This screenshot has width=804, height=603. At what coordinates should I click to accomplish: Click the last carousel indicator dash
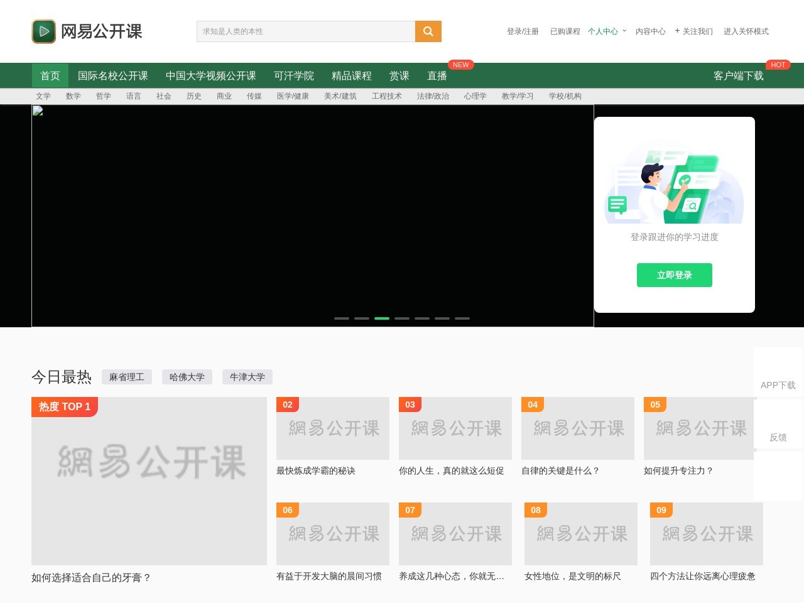click(x=462, y=318)
